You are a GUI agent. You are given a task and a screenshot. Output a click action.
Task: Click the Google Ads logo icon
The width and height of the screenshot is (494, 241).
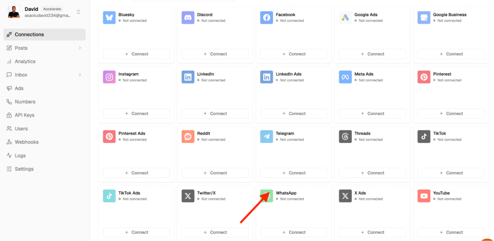pyautogui.click(x=345, y=18)
